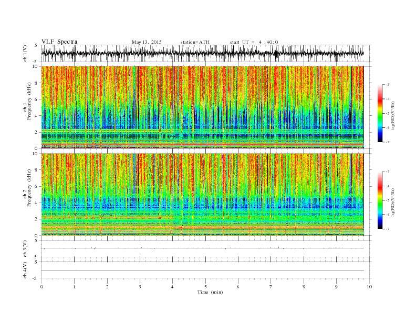Click the "station=ATH" header label

[x=195, y=42]
